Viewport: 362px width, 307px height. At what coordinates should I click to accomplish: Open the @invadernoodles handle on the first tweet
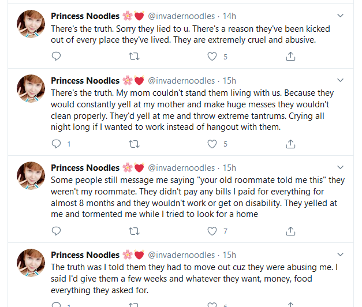coord(181,16)
